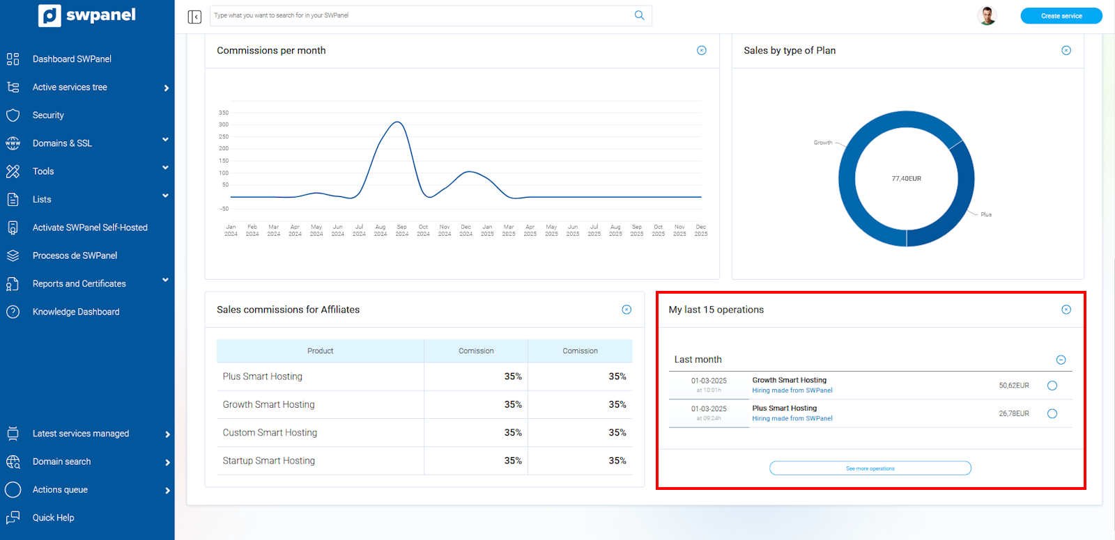Close the Sales by type of Plan widget
The height and width of the screenshot is (540, 1115).
[x=1066, y=51]
